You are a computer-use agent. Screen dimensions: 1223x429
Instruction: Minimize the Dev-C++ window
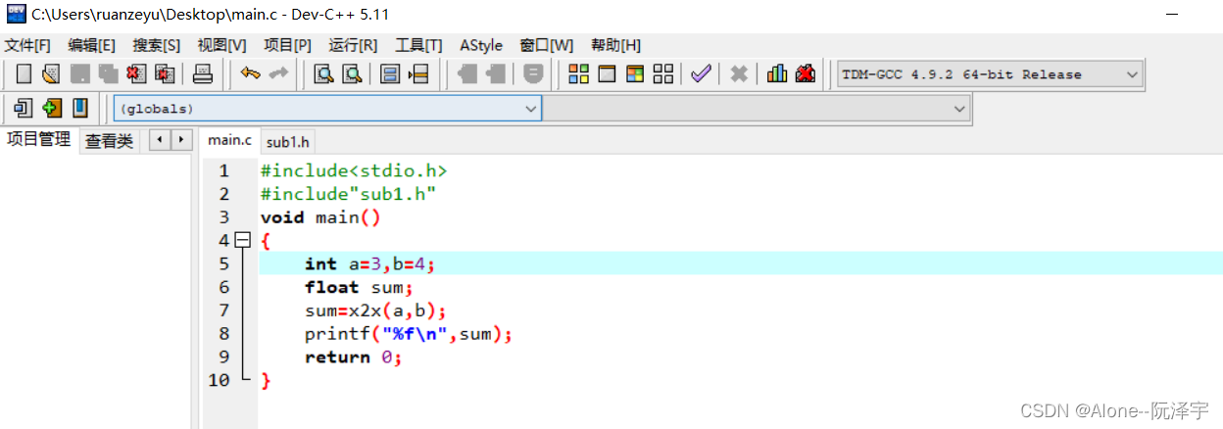tap(1174, 15)
